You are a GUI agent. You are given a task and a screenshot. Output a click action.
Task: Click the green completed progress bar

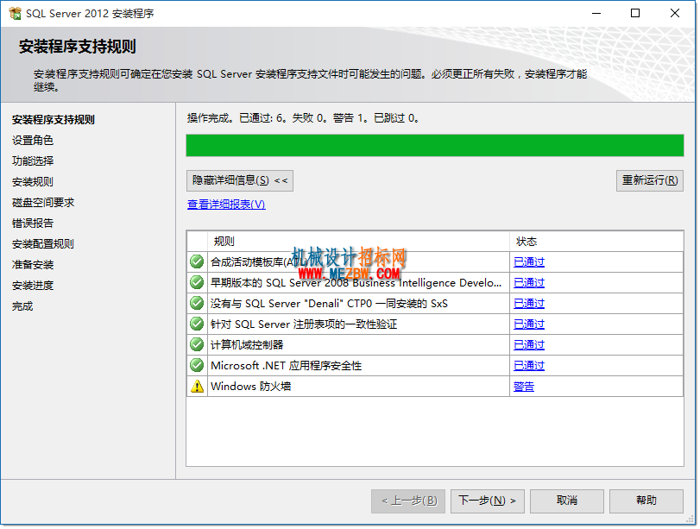coord(435,146)
